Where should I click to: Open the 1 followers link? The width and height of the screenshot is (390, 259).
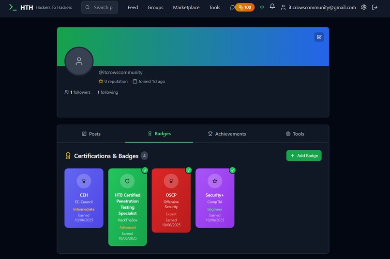click(x=77, y=92)
